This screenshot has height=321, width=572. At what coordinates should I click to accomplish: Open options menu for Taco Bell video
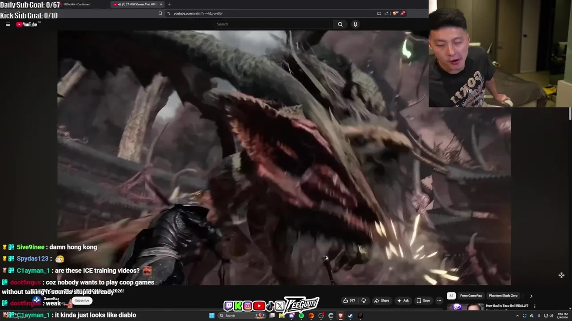click(x=534, y=306)
